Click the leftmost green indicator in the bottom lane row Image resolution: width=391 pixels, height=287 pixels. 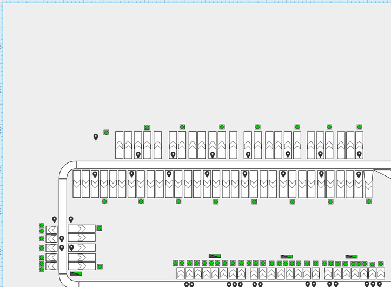tap(175, 263)
